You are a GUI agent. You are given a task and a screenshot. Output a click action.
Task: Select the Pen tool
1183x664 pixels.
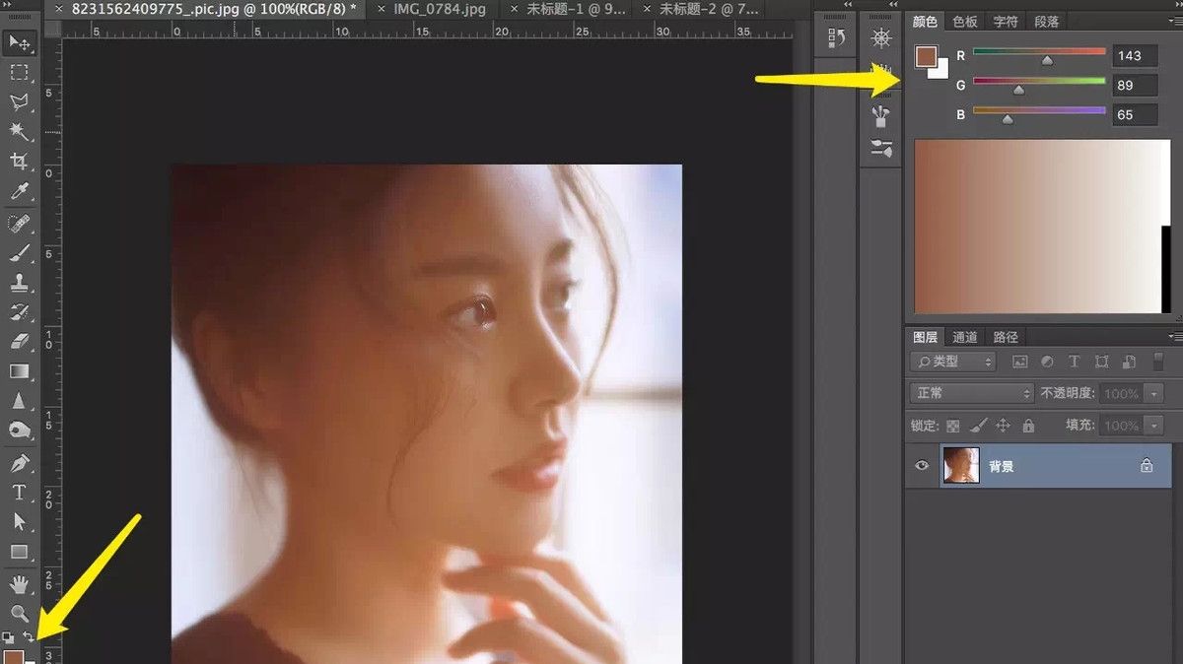pyautogui.click(x=20, y=462)
